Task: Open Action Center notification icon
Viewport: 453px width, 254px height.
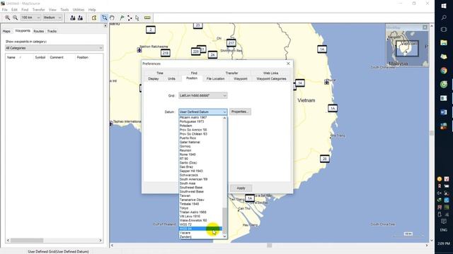Action: pos(444,221)
